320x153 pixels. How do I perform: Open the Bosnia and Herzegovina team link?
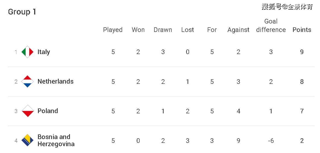(56, 140)
